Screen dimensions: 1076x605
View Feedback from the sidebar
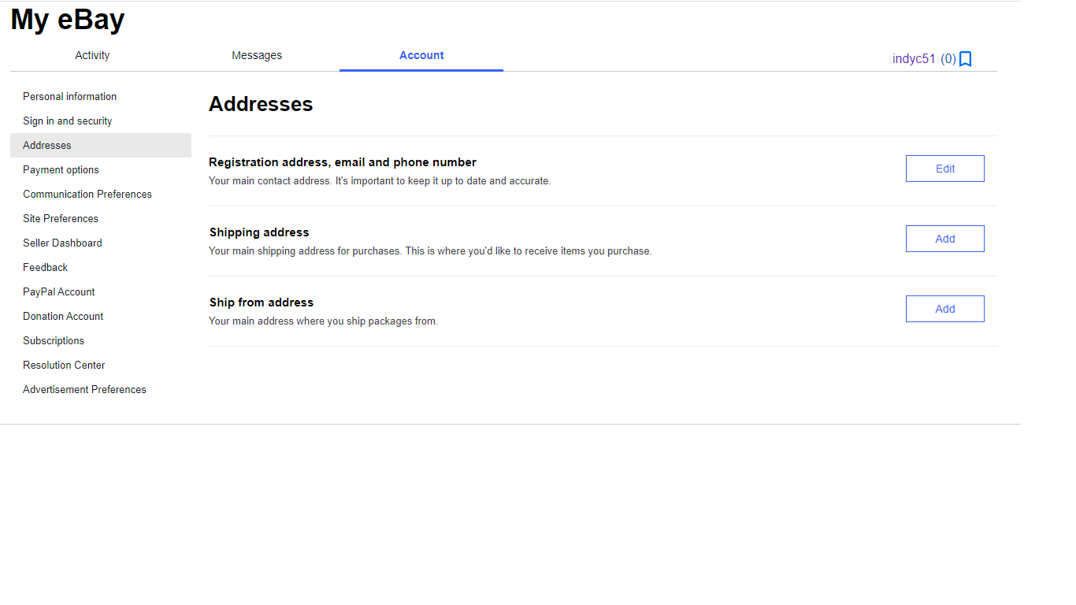(45, 267)
